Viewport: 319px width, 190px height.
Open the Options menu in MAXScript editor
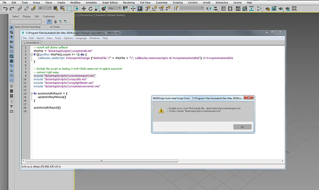pos(68,38)
